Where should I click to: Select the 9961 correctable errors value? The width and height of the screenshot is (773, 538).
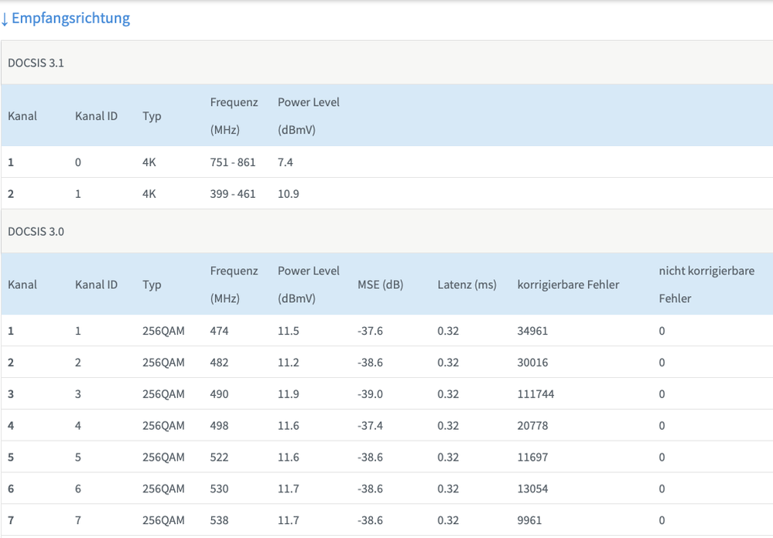(529, 520)
